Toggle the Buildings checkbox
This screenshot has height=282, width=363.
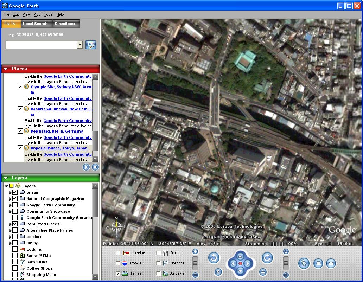click(158, 273)
